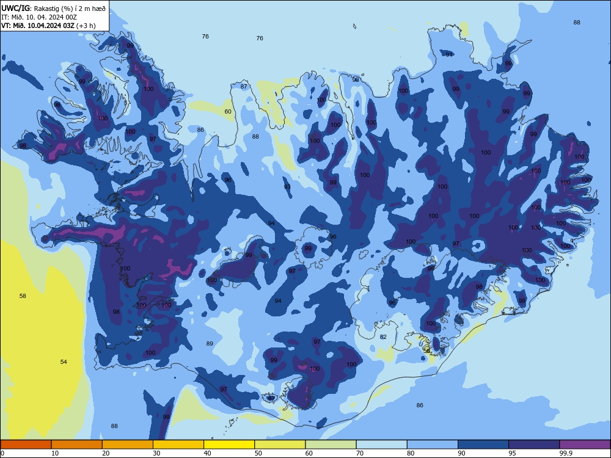
Task: Choose the pale yellow 50–60 legend swatch
Action: click(280, 445)
